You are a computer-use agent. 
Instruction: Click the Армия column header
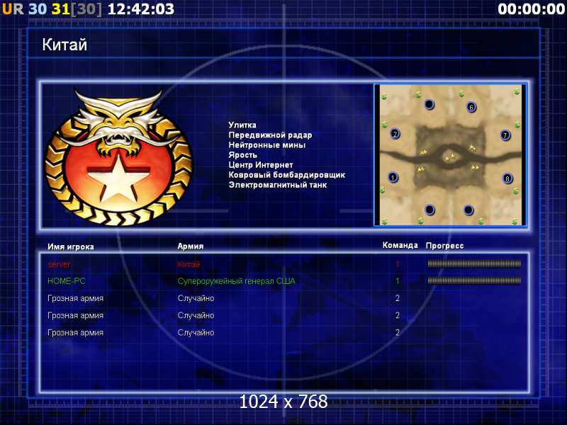click(x=191, y=246)
